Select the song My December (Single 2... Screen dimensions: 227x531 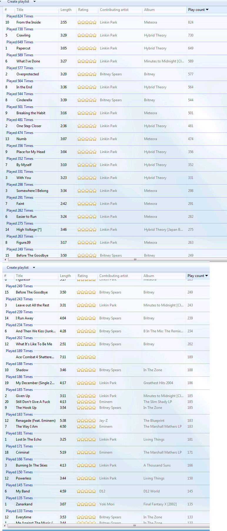(35, 383)
